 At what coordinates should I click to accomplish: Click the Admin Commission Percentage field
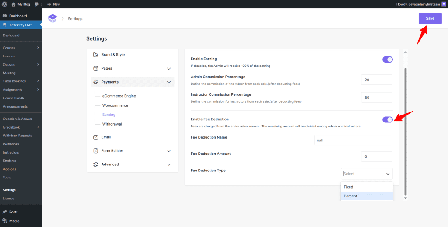(377, 80)
